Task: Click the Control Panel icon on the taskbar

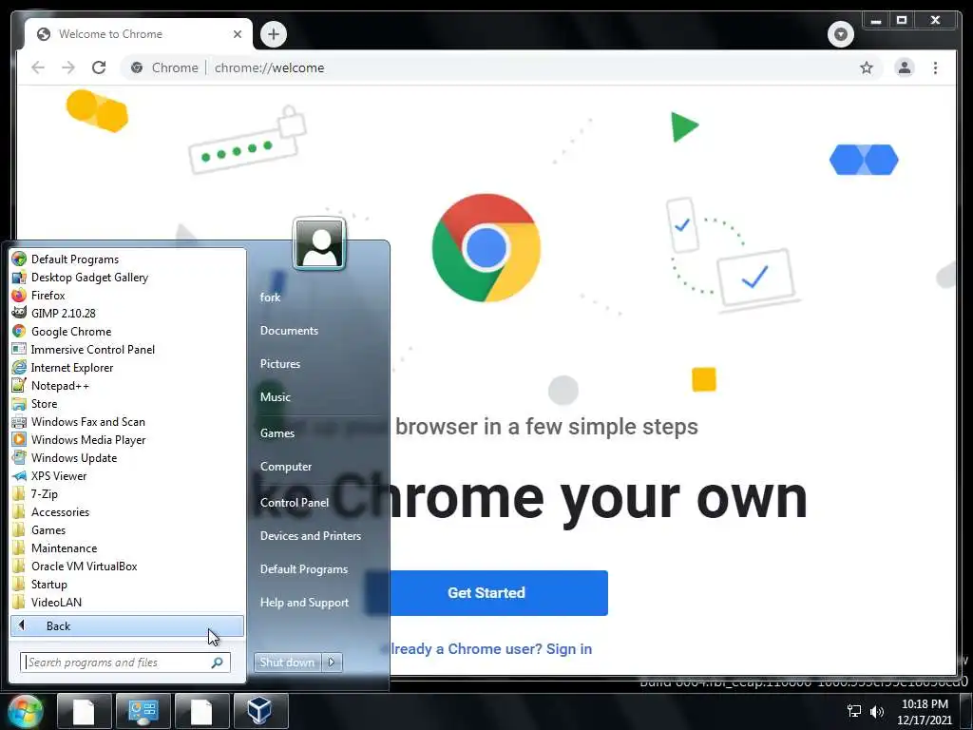Action: coord(143,711)
